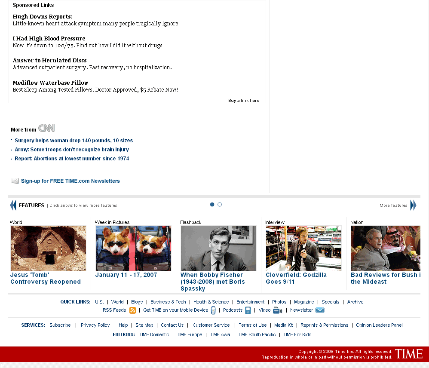Go to Archive quick link
This screenshot has width=429, height=368.
click(x=355, y=302)
